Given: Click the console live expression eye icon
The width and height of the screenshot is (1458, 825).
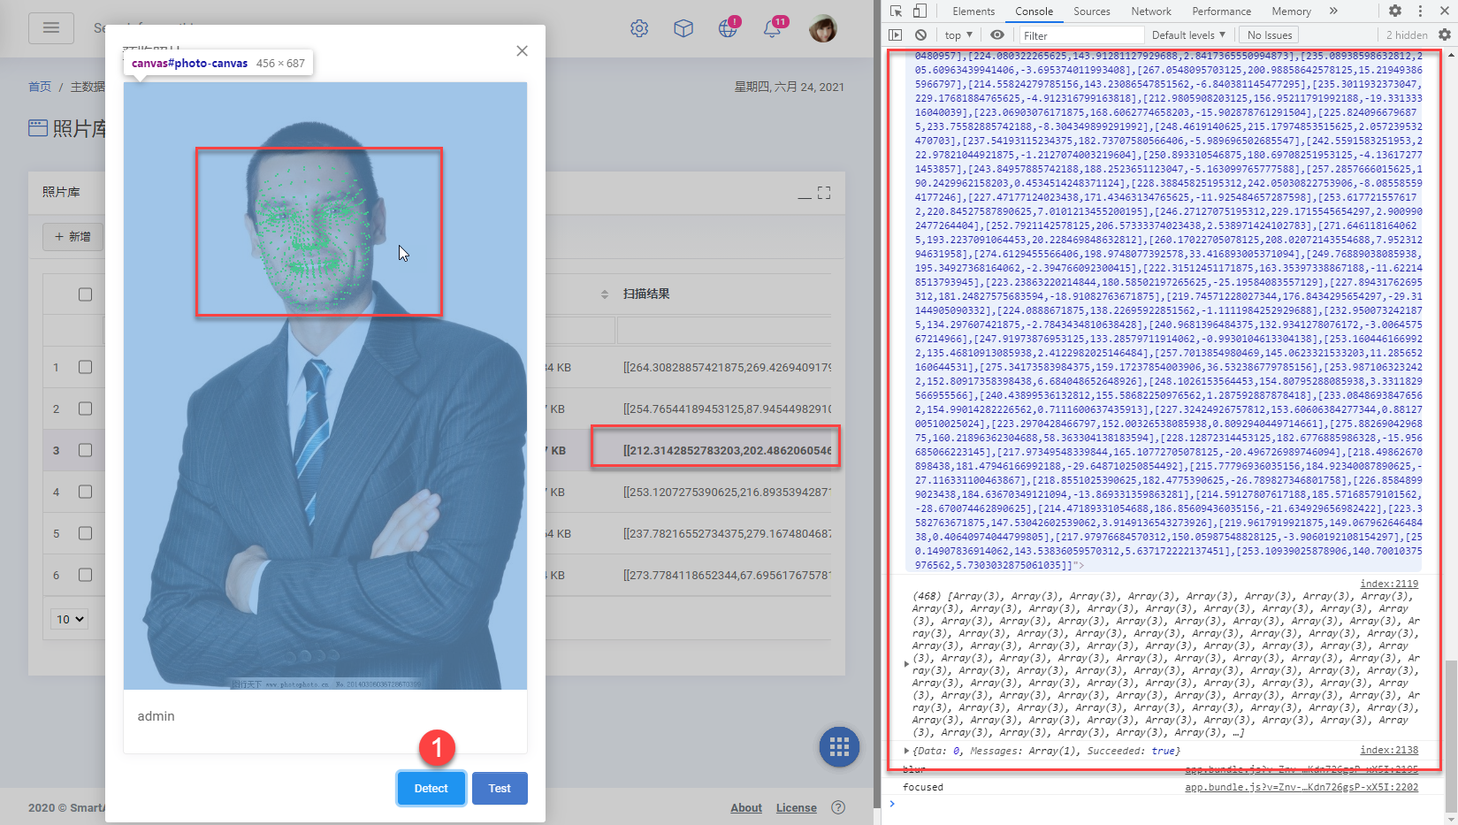Looking at the screenshot, I should tap(997, 34).
